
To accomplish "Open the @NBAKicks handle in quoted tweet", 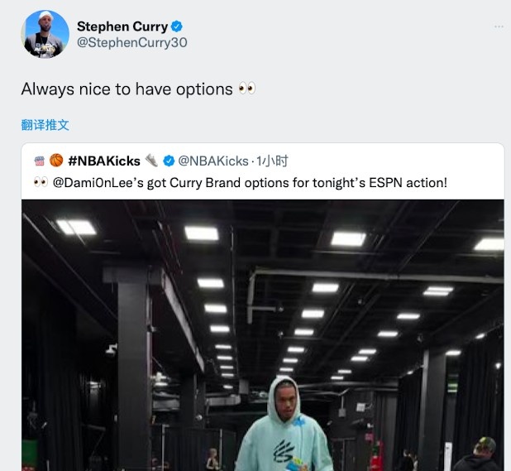I will click(213, 161).
